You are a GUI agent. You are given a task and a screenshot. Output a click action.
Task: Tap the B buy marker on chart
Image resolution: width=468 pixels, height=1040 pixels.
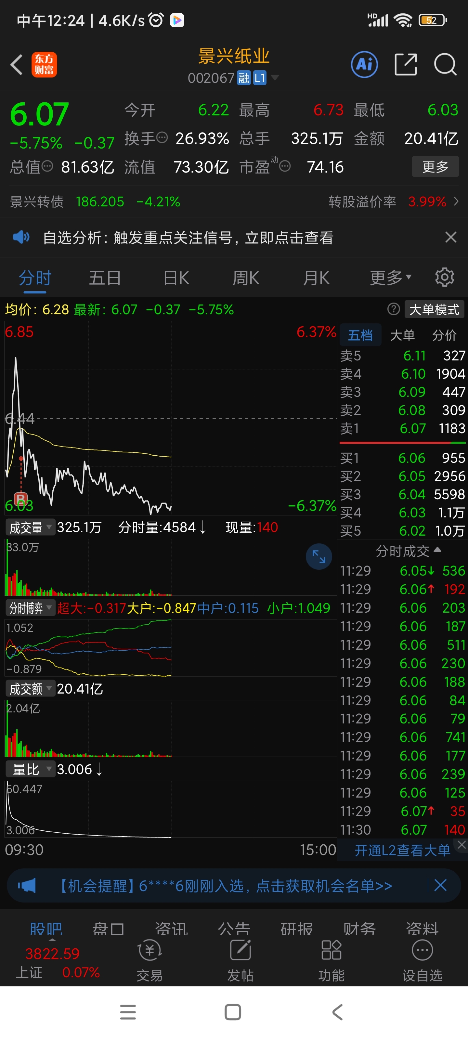pos(20,499)
